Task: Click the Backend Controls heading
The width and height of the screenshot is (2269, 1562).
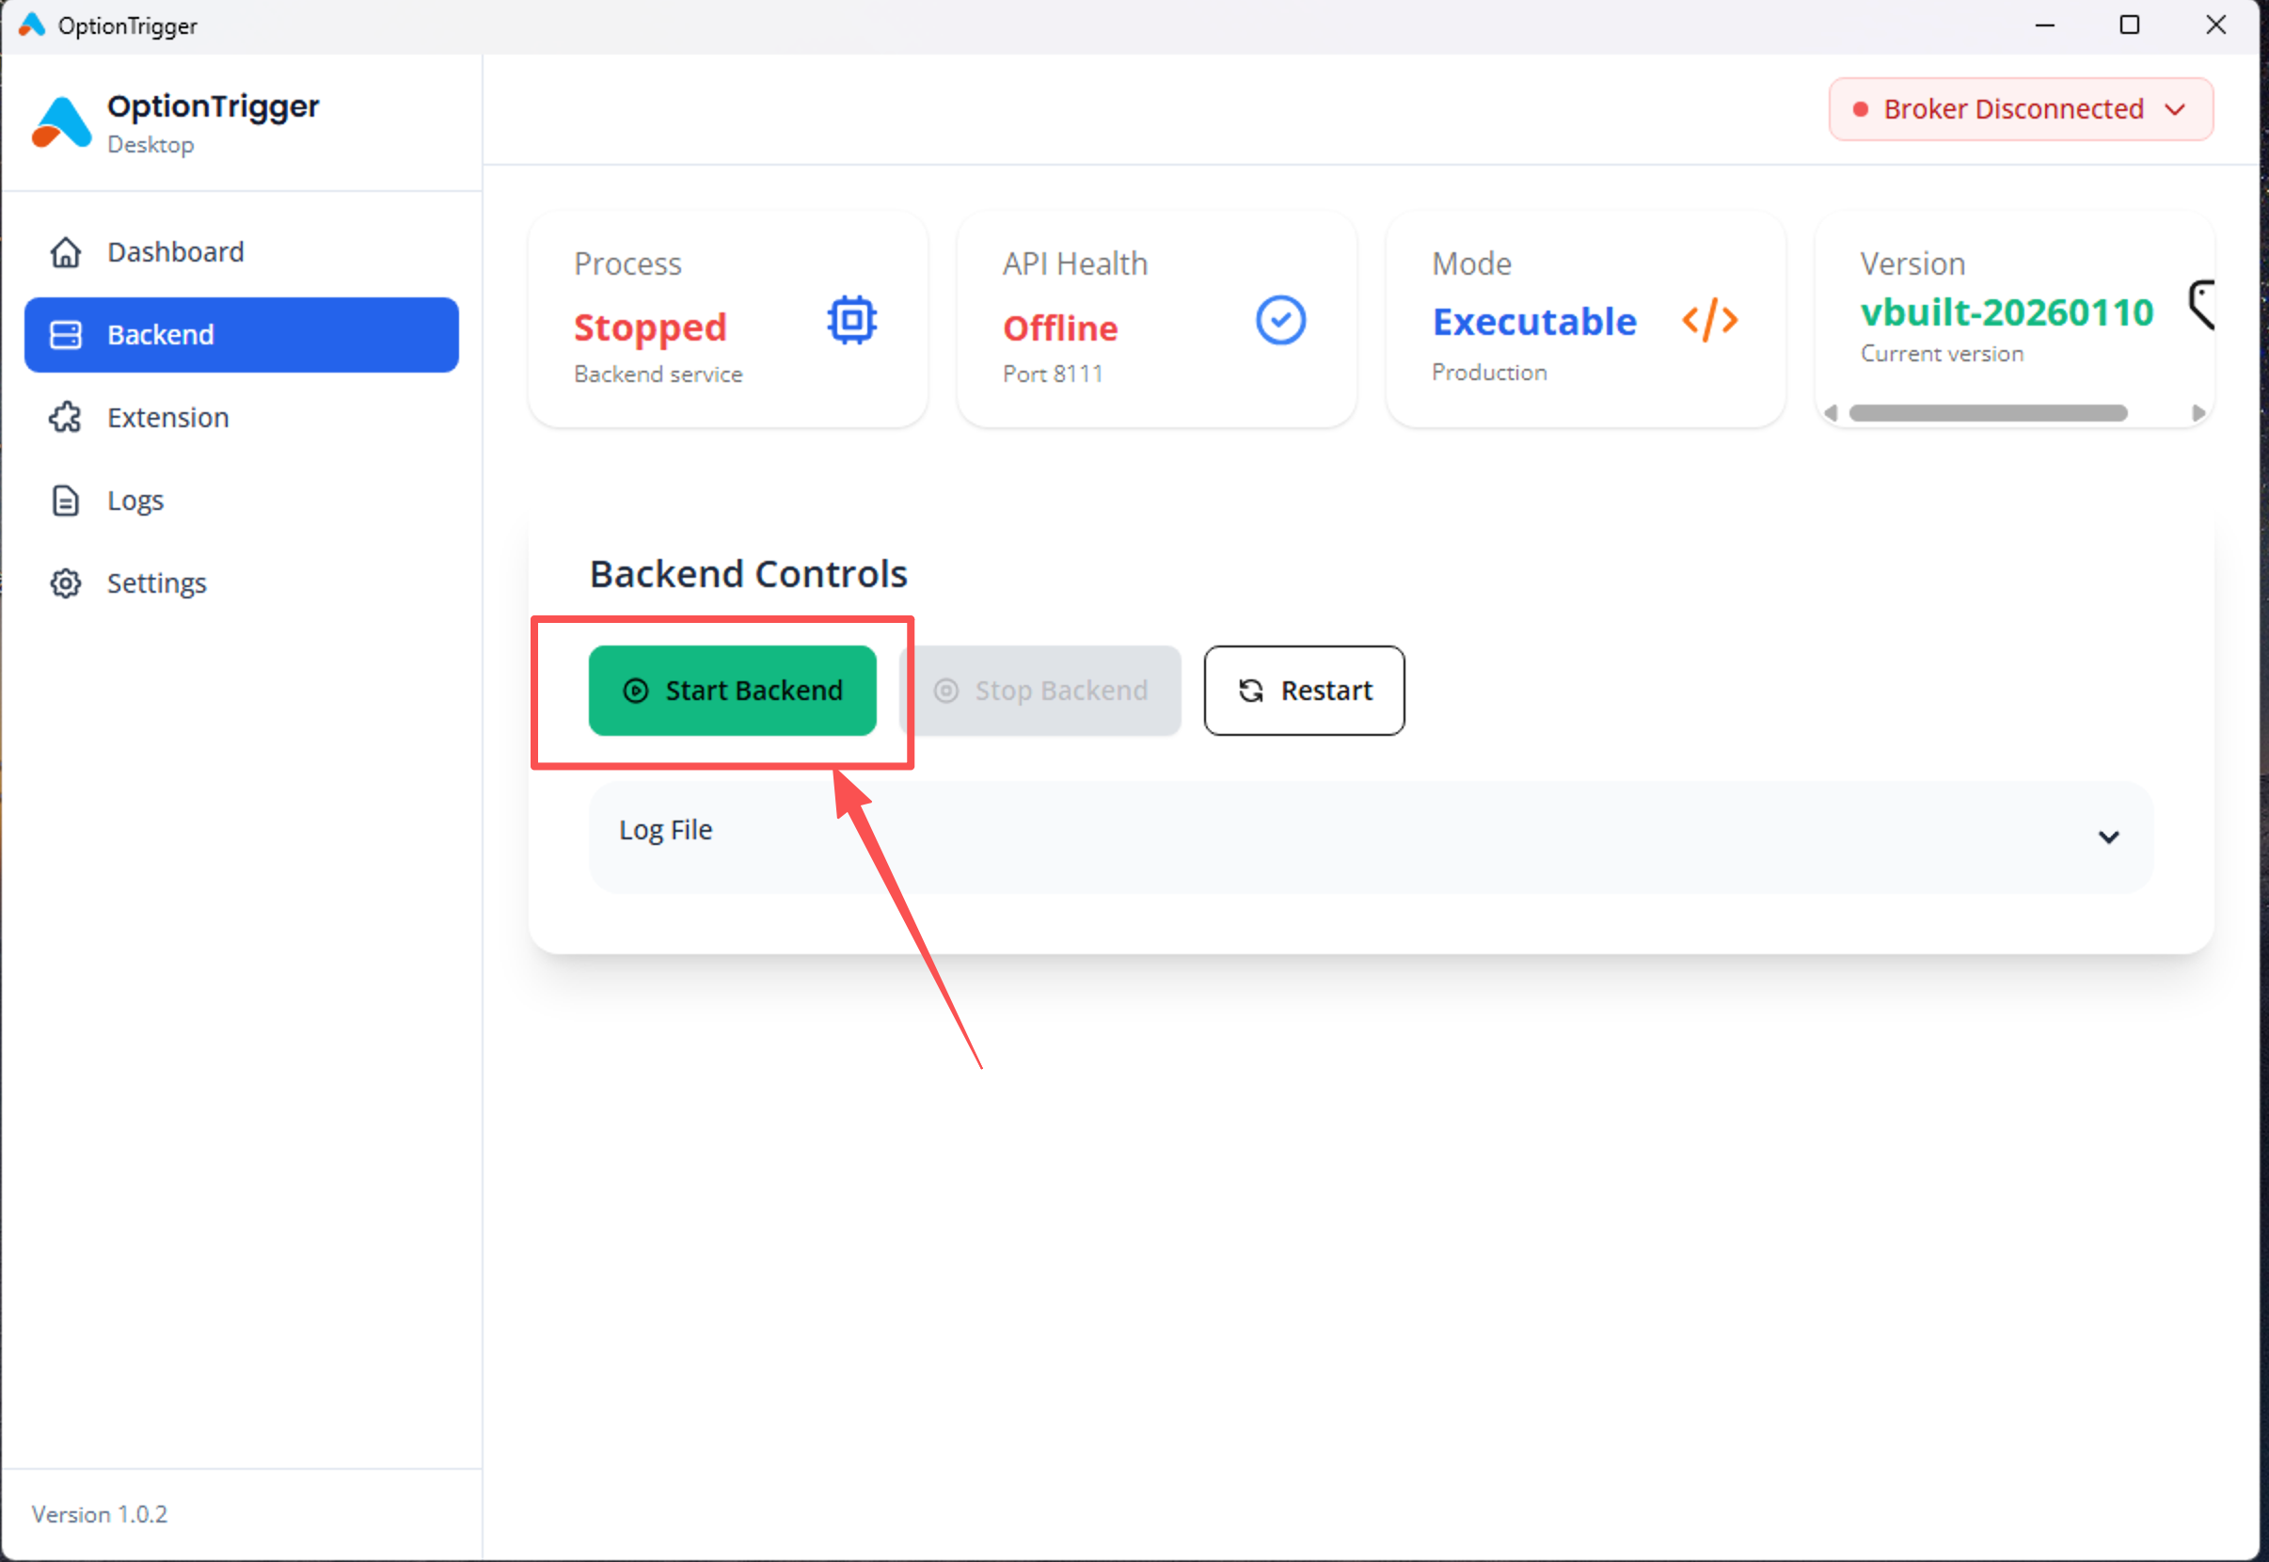Action: [x=749, y=575]
